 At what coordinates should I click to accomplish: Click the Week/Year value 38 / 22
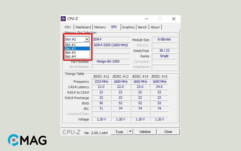point(164,50)
